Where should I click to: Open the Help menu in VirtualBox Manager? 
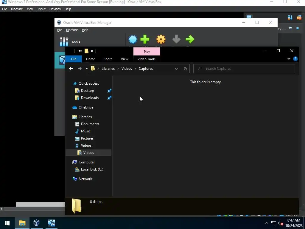[x=85, y=30]
